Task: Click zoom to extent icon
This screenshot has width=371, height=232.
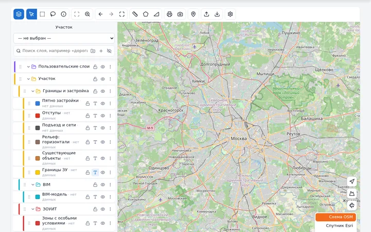Action: point(77,14)
